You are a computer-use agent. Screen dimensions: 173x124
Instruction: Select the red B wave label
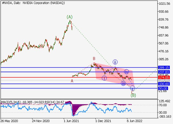coord(94,58)
